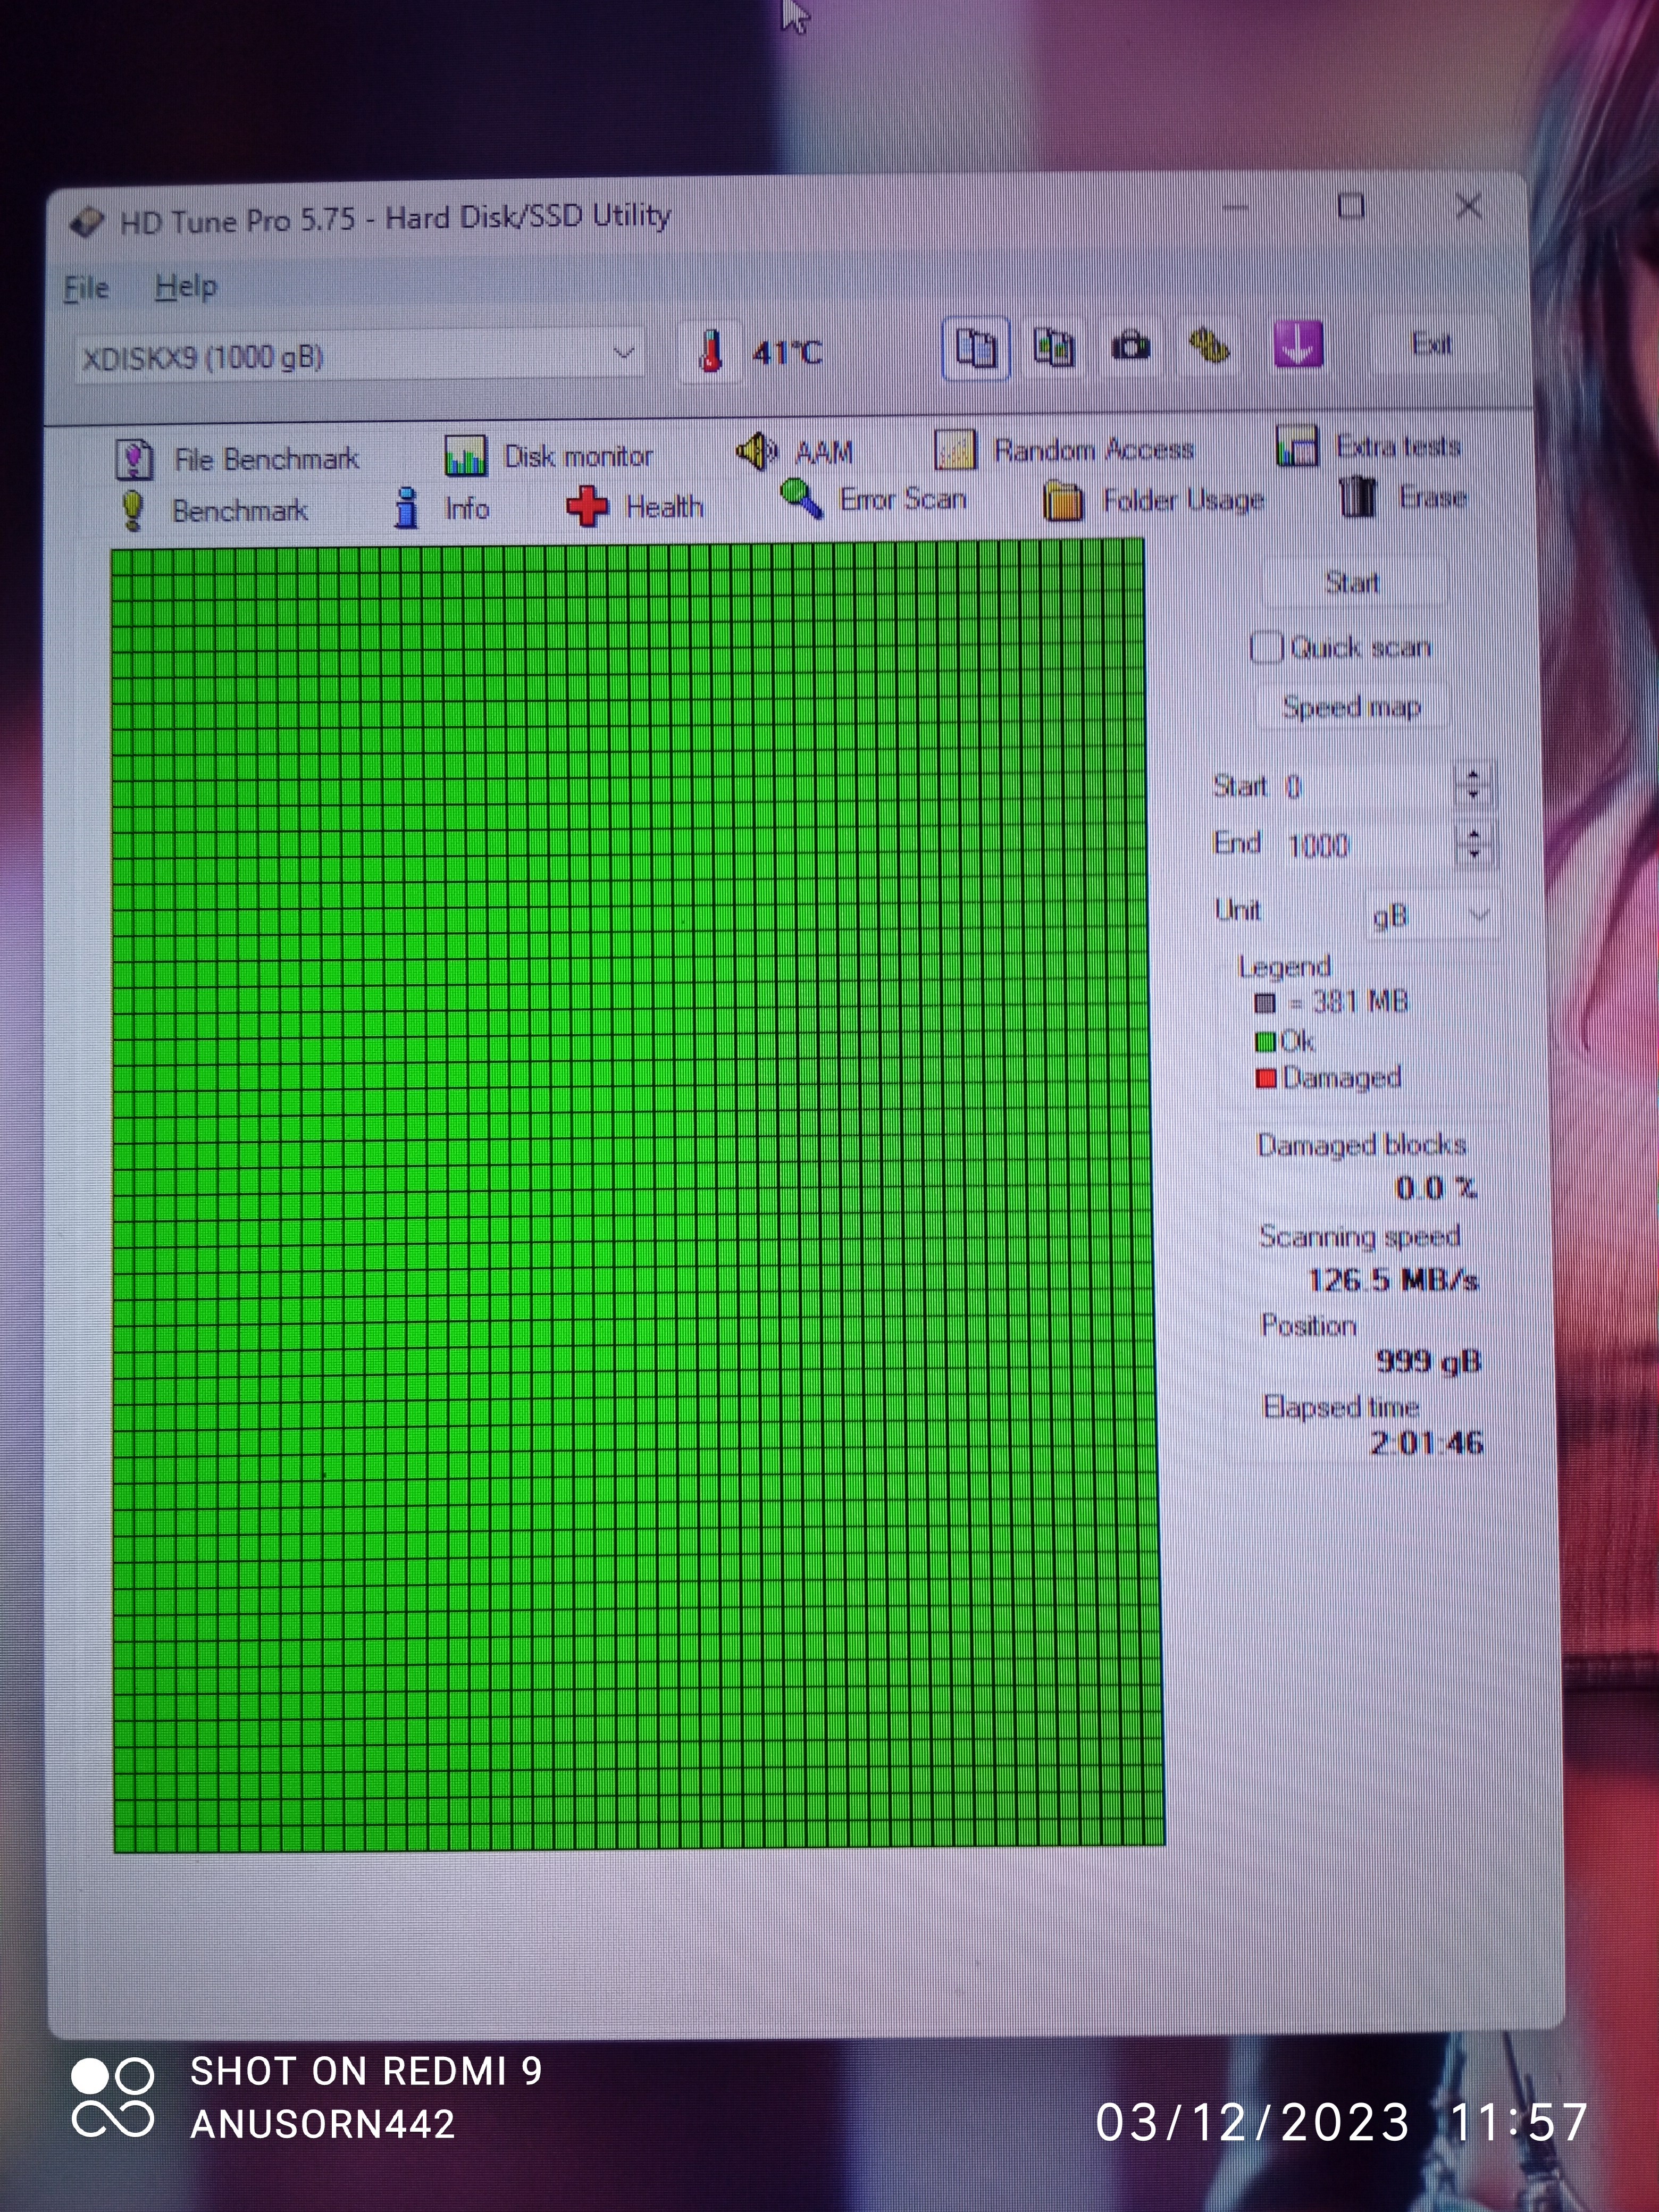The height and width of the screenshot is (2212, 1659).
Task: Click the copy screenshot to clipboard icon
Action: (x=1053, y=348)
